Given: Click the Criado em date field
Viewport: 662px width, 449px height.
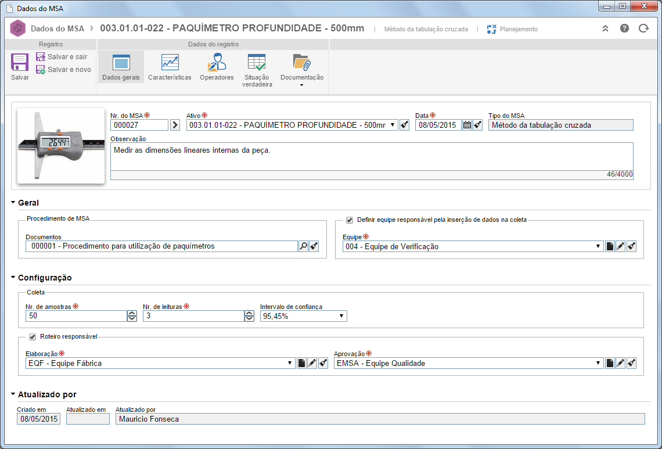Looking at the screenshot, I should pos(38,419).
